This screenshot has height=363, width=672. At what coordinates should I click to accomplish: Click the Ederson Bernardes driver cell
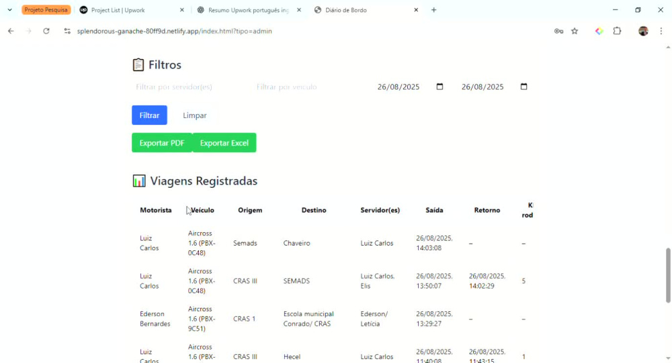[155, 319]
